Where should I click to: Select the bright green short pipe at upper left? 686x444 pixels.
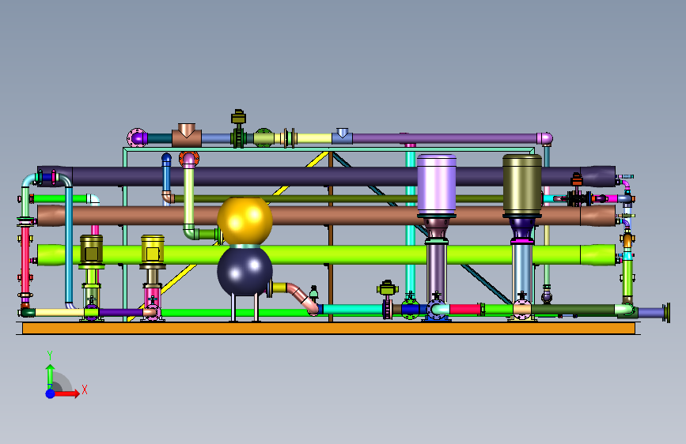point(60,199)
